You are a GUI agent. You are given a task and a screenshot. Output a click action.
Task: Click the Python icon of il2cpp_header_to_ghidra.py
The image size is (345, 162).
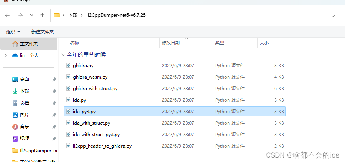click(x=69, y=145)
